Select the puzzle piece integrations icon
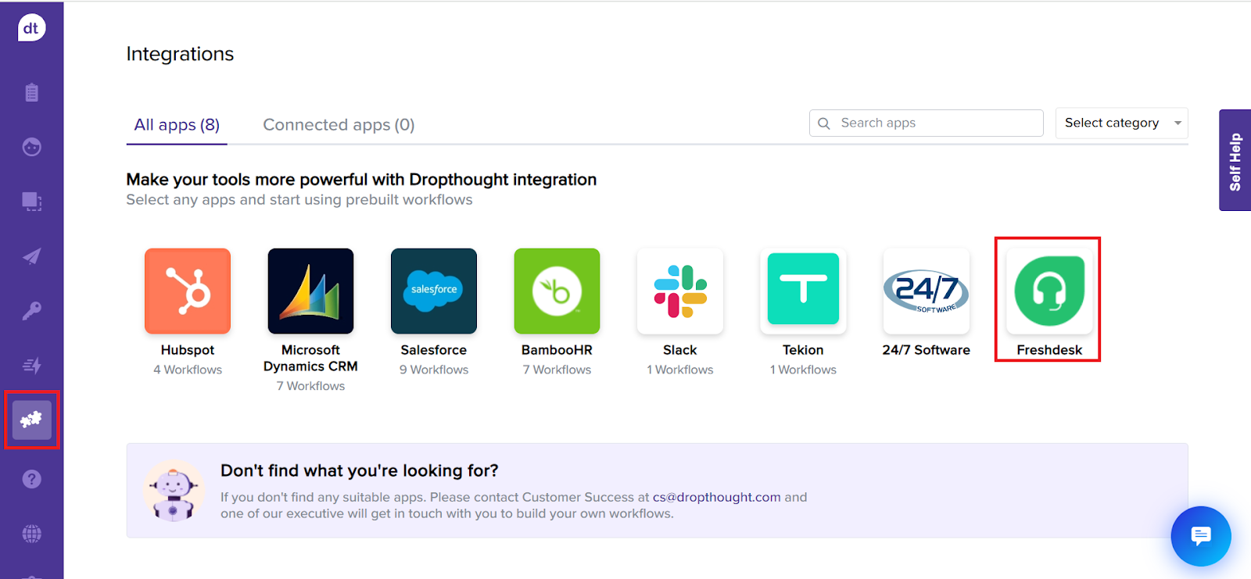Viewport: 1251px width, 579px height. click(x=31, y=420)
